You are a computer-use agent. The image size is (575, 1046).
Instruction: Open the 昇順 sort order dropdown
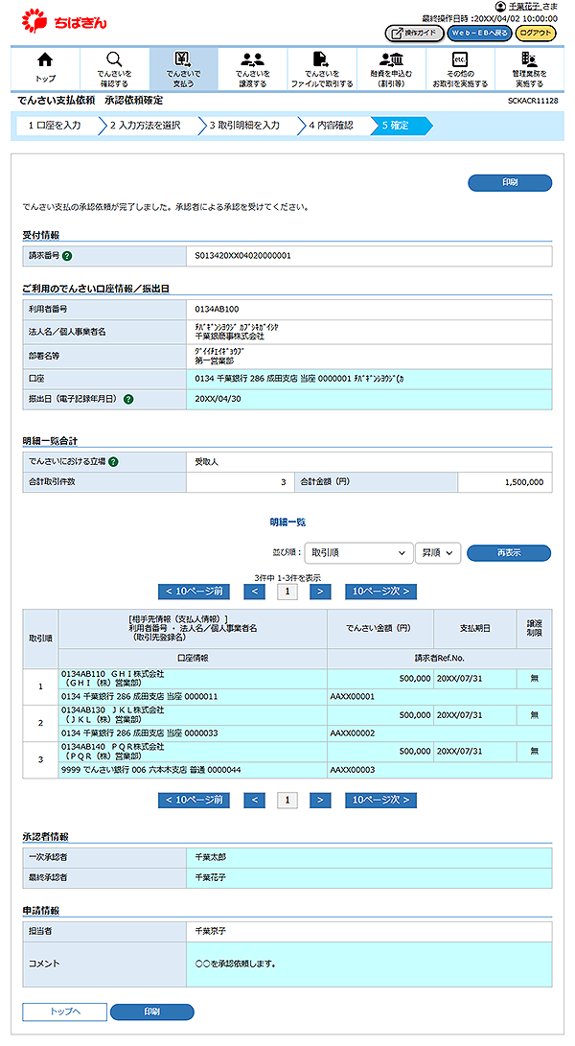(438, 553)
